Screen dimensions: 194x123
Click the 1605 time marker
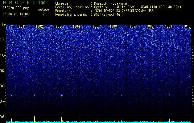(x=95, y=26)
